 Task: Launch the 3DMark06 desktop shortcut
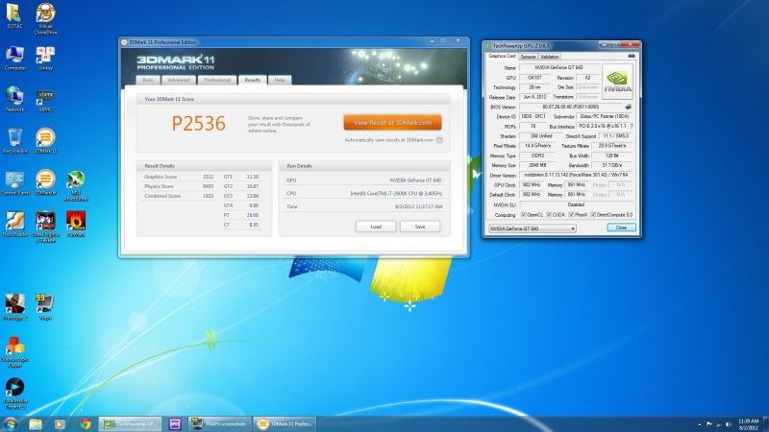coord(45,182)
